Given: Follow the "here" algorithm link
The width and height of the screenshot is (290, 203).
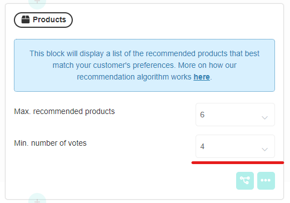Looking at the screenshot, I should click(x=202, y=77).
